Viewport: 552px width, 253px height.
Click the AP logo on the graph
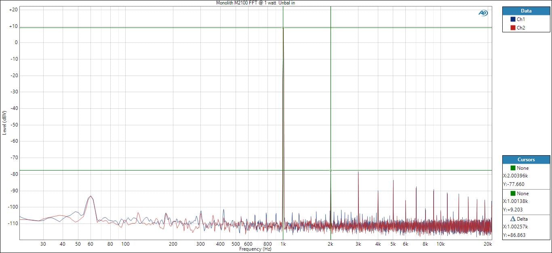click(x=483, y=13)
